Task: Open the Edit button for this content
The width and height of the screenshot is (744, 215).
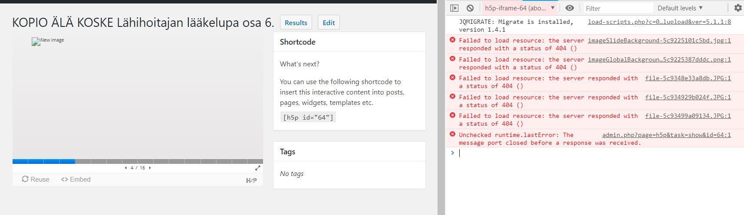Action: coord(329,23)
